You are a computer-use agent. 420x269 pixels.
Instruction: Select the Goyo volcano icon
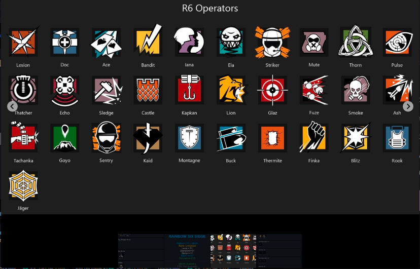pos(65,138)
